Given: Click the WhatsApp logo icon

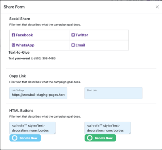Looking at the screenshot, I should 13,45.
